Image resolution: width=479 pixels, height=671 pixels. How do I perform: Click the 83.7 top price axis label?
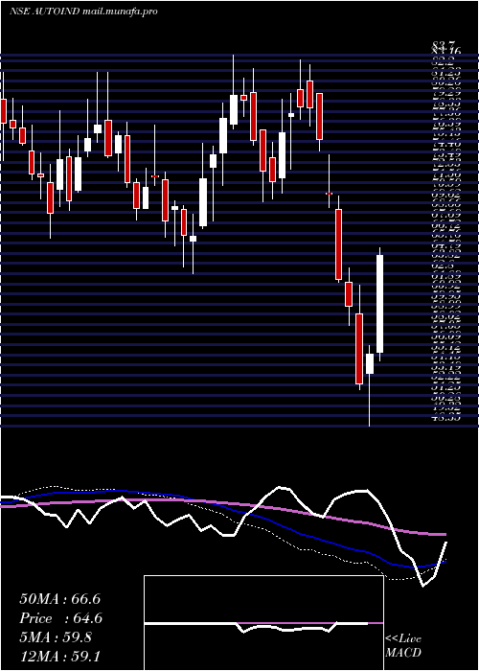pyautogui.click(x=444, y=44)
